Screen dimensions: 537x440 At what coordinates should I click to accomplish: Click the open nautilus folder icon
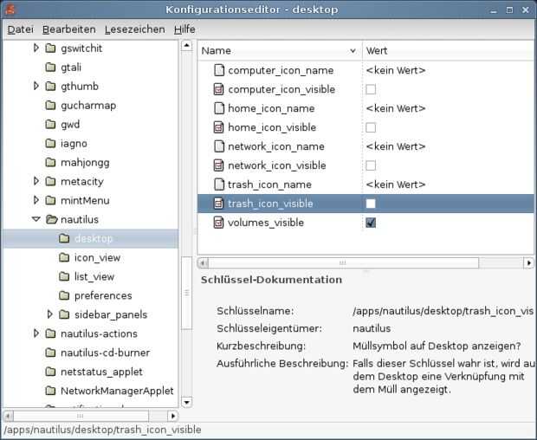[51, 219]
